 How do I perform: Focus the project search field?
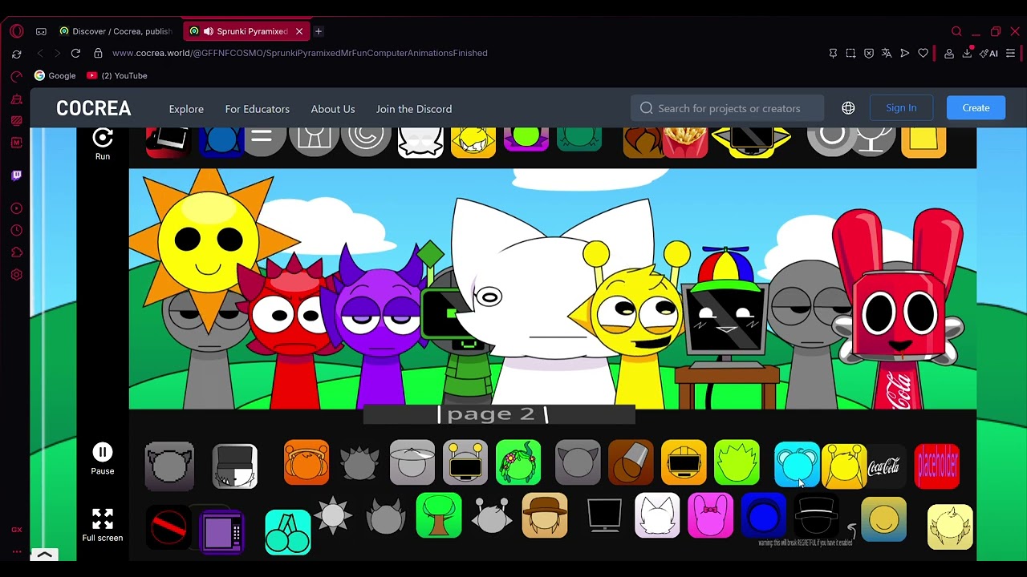(727, 108)
